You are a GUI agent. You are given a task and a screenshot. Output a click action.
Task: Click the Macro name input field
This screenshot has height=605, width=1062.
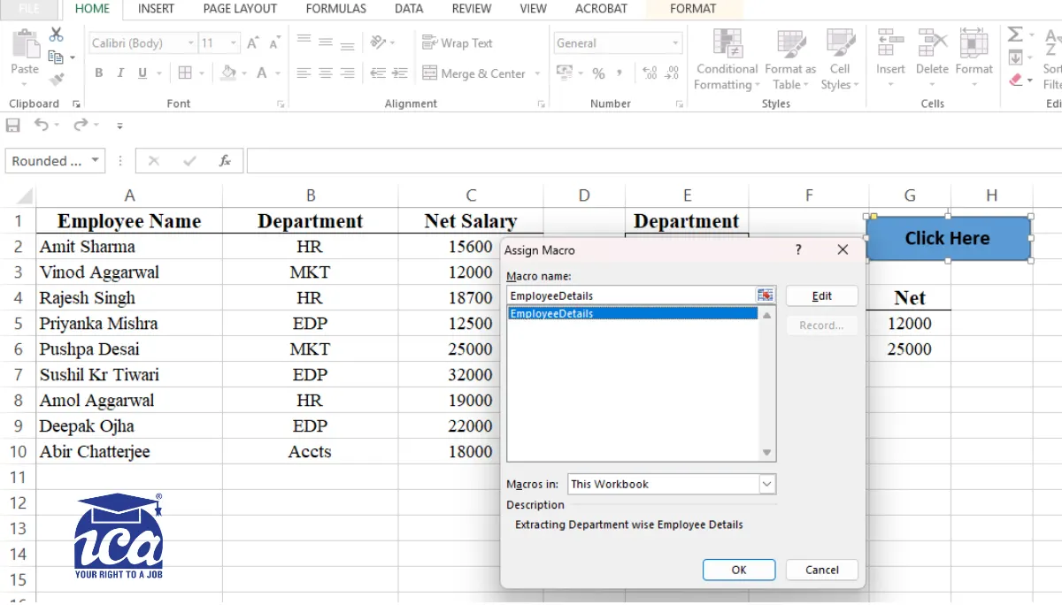tap(632, 295)
